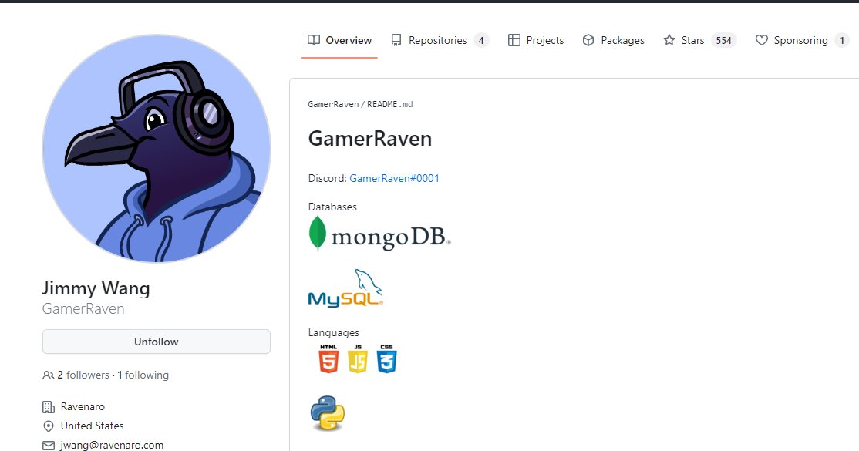Open the 1 following link

[143, 375]
